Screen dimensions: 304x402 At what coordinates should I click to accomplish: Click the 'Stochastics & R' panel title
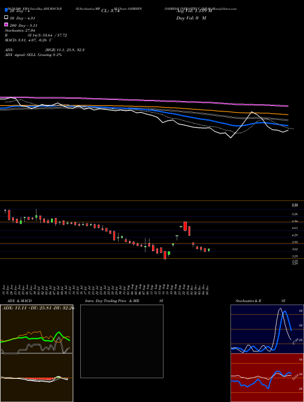[248, 301]
